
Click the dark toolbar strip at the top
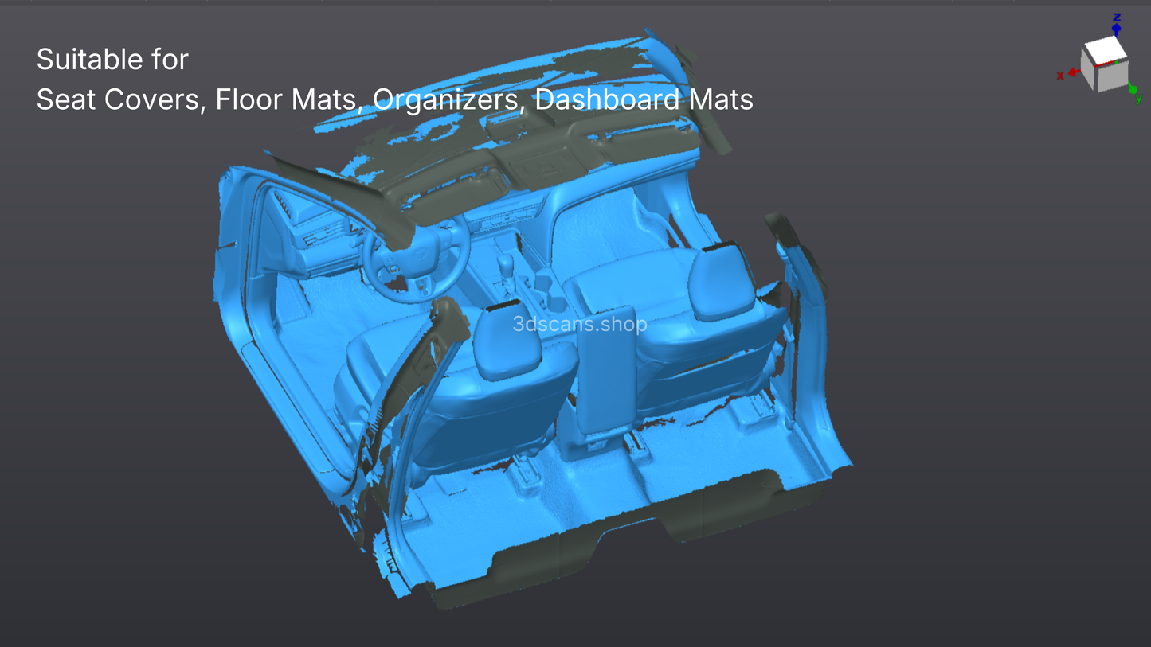pos(575,3)
